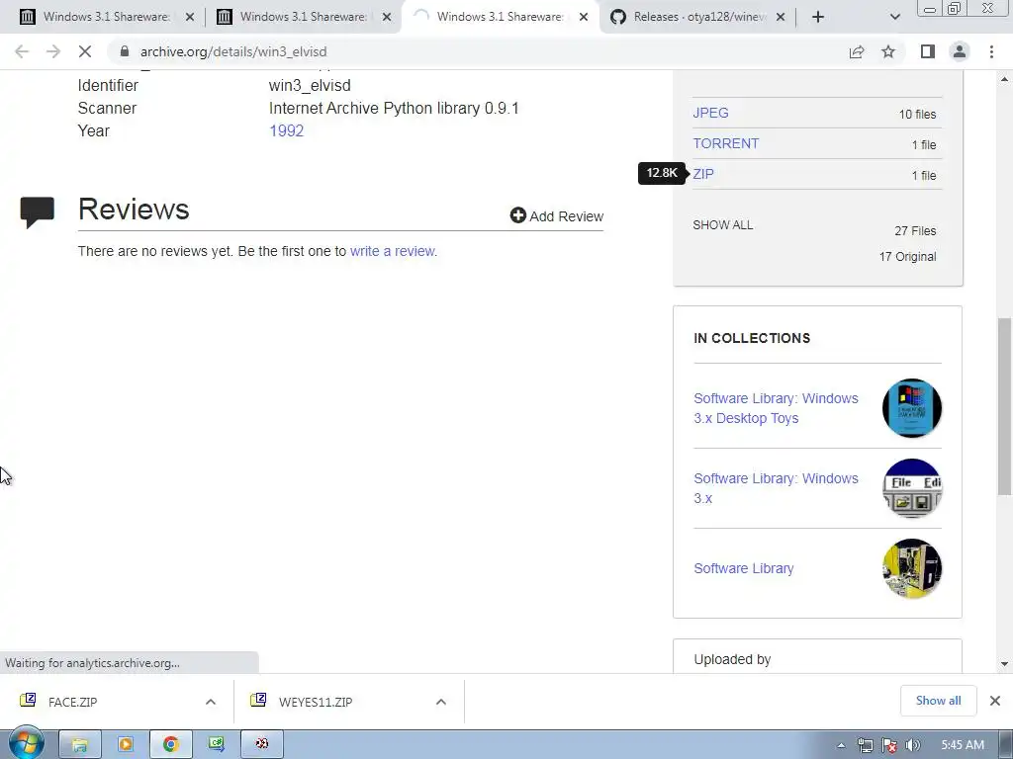This screenshot has height=759, width=1013.
Task: View site security lock info
Action: coord(125,51)
